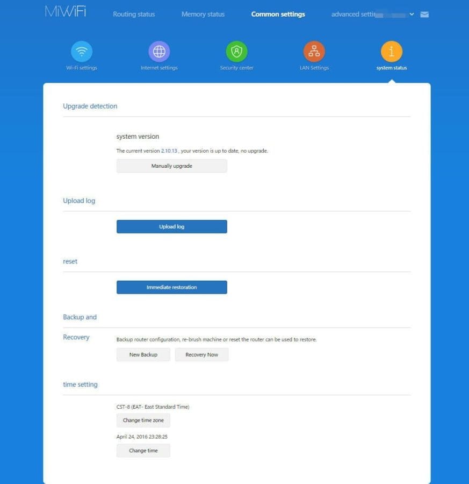The height and width of the screenshot is (484, 469).
Task: Click the Upload log button
Action: (171, 227)
